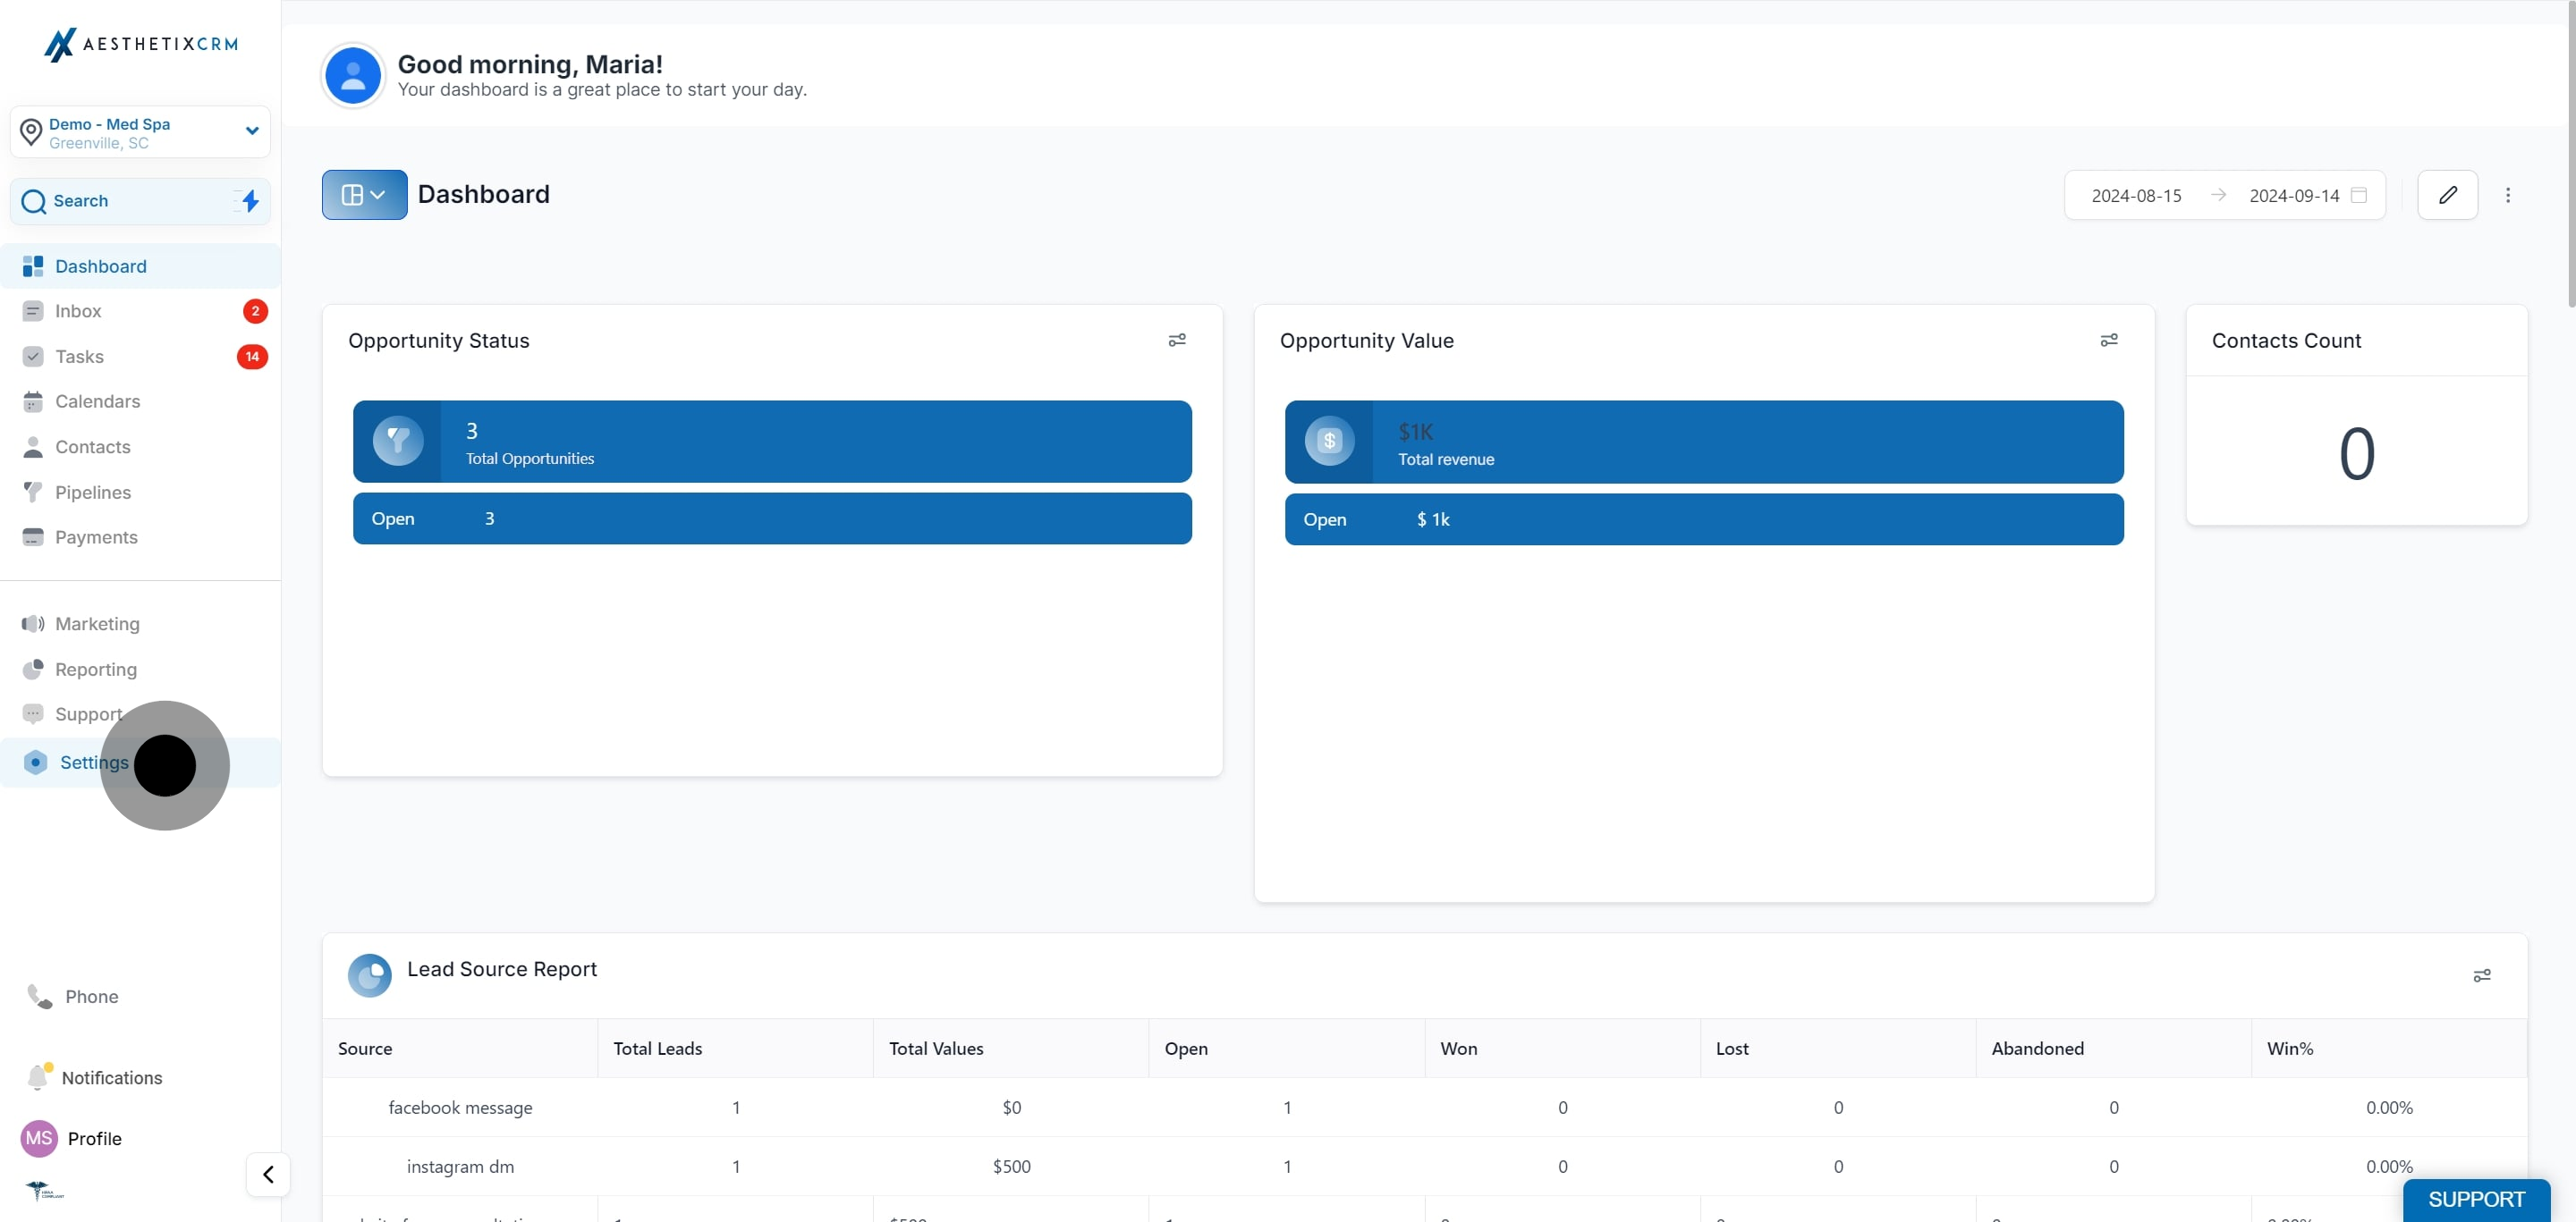Open the 2024-08-15 start date picker
Screen dimensions: 2576x1222
pyautogui.click(x=2136, y=196)
